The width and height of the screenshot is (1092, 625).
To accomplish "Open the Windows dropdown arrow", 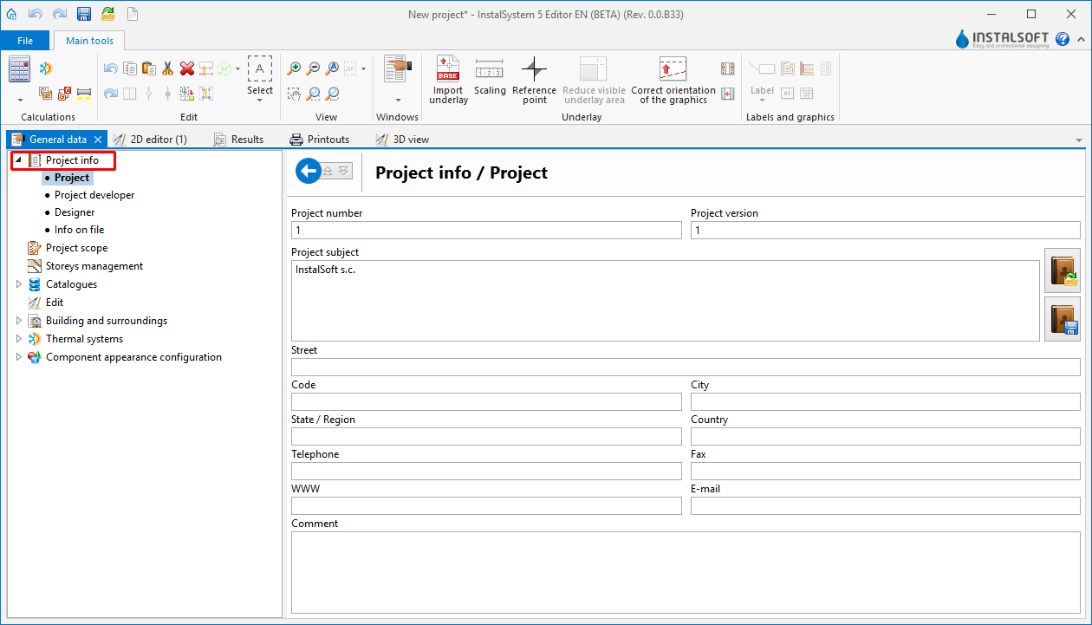I will pyautogui.click(x=398, y=100).
